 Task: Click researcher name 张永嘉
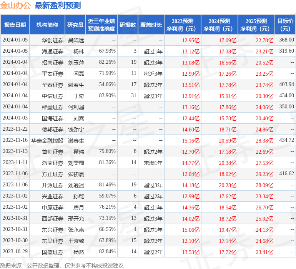pos(76,229)
